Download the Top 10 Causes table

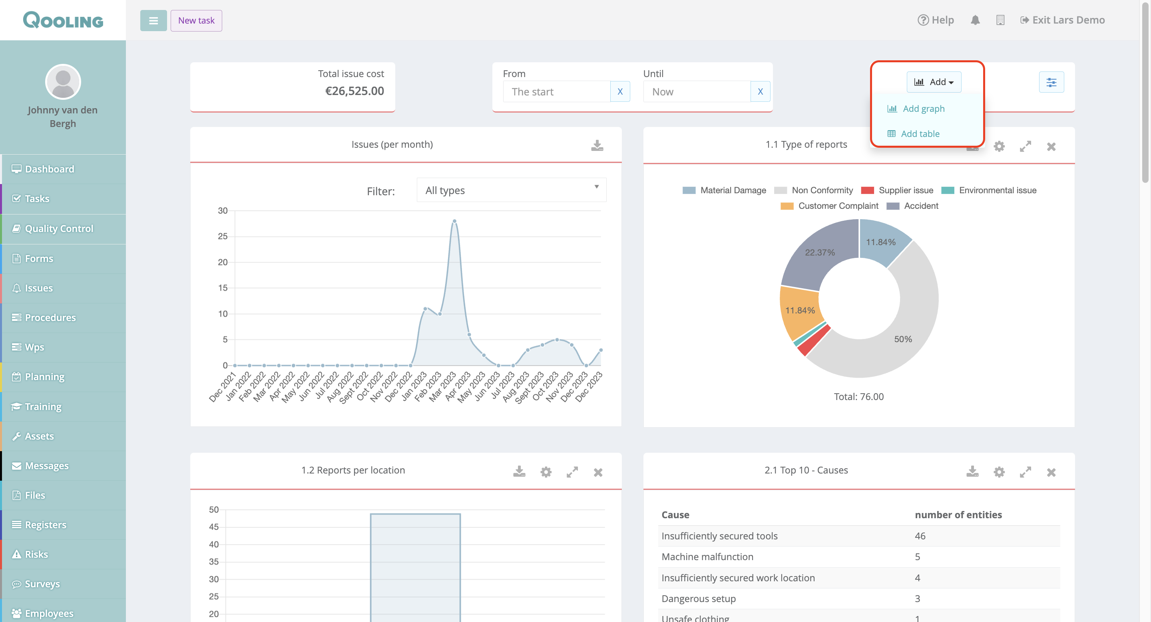coord(972,471)
